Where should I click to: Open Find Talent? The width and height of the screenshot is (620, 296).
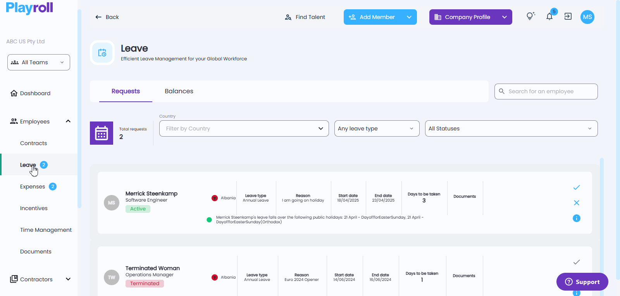pyautogui.click(x=305, y=17)
